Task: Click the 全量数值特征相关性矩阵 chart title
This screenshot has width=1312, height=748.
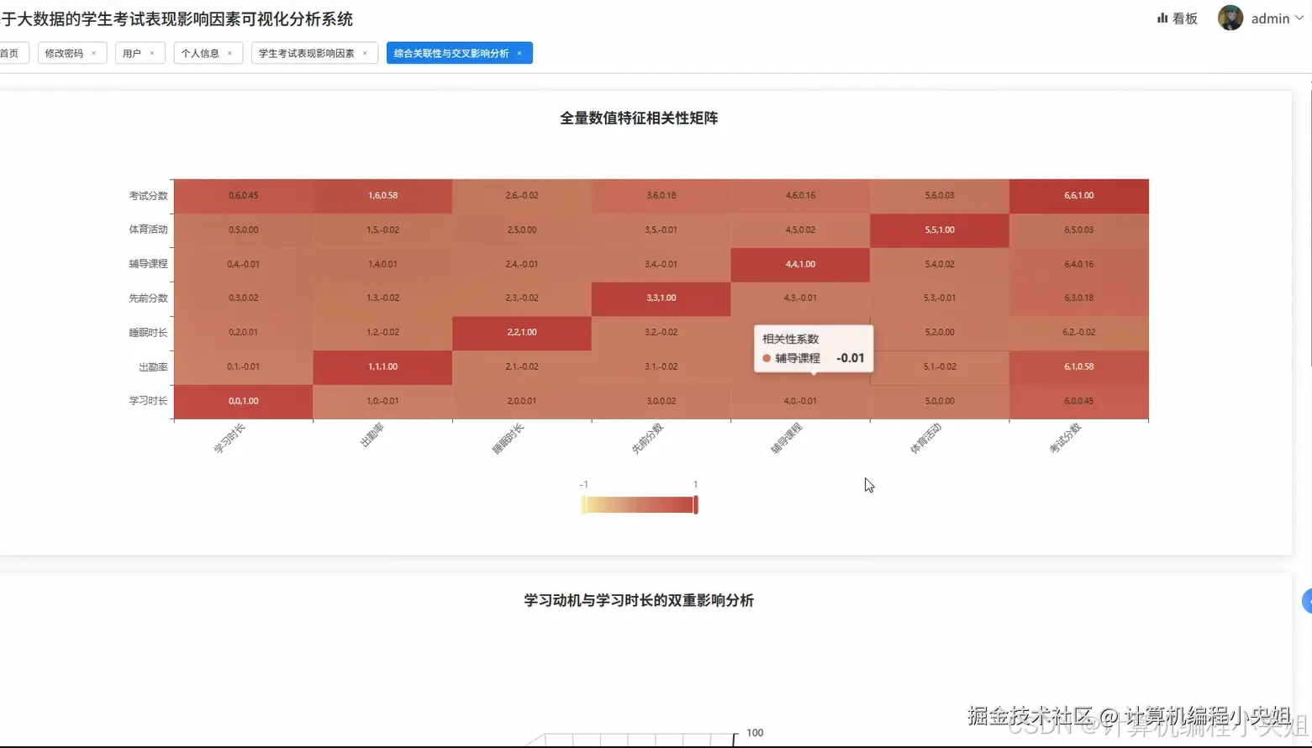Action: pyautogui.click(x=639, y=119)
